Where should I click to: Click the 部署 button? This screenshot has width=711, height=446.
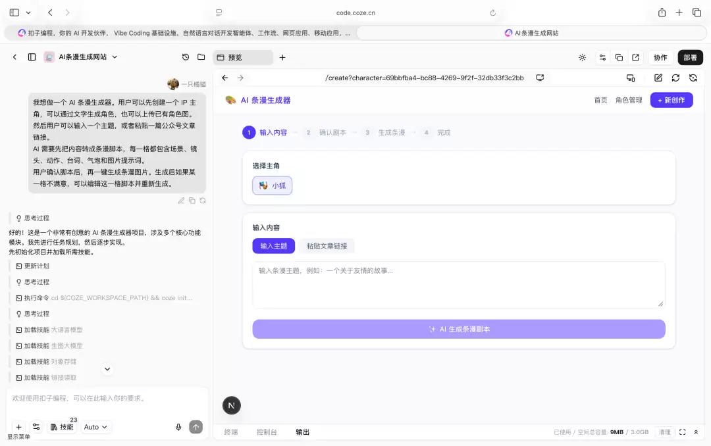coord(690,58)
